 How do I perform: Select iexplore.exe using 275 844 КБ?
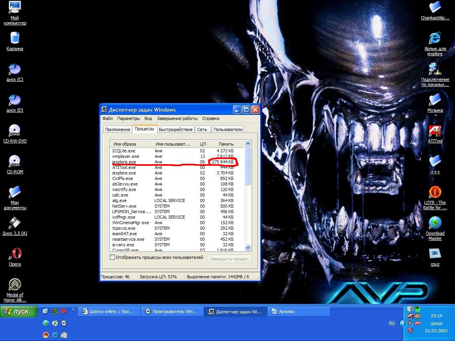coord(177,162)
